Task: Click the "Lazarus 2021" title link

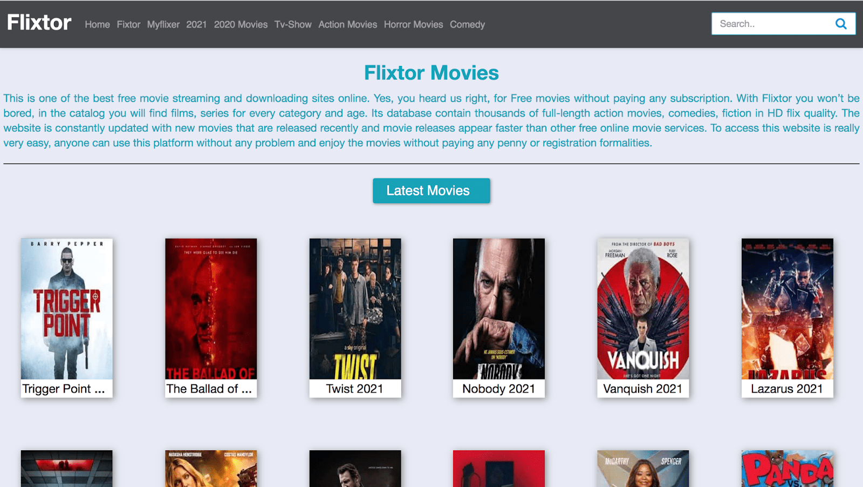Action: tap(787, 389)
